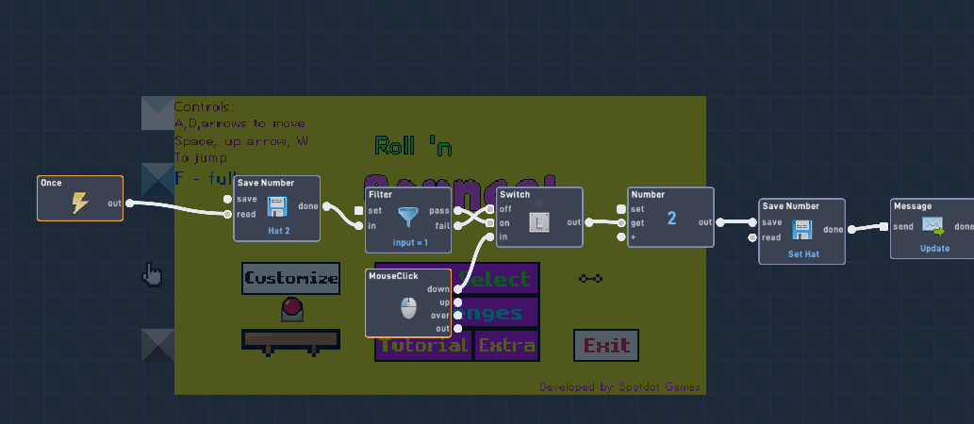Select the Message node 'send' port

[883, 226]
